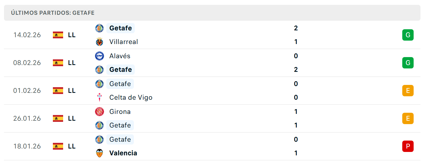Click the Girona club crest

pos(99,112)
